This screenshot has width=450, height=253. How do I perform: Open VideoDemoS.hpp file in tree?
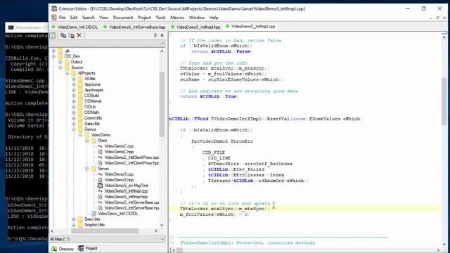(119, 180)
